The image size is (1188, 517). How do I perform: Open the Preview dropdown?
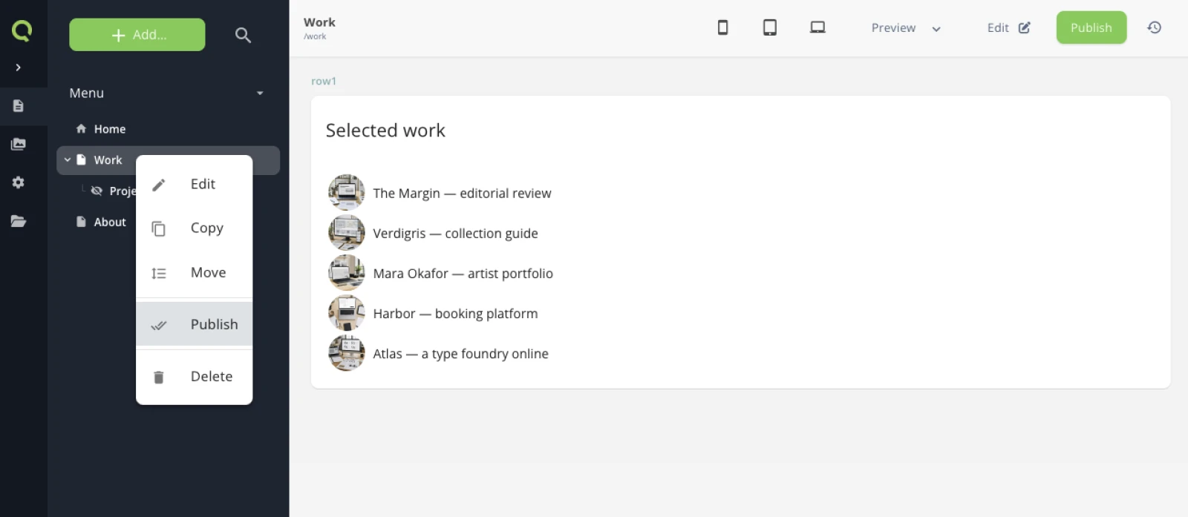click(x=906, y=28)
